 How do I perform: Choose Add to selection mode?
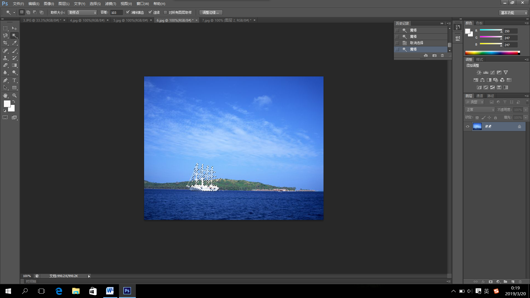point(28,12)
